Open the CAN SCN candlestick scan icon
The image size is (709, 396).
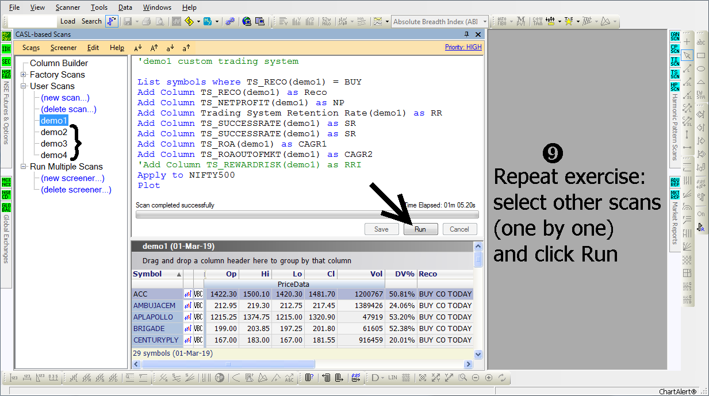675,36
